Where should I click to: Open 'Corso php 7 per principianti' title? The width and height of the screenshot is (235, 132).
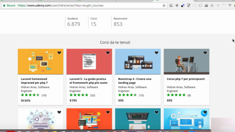186,79
